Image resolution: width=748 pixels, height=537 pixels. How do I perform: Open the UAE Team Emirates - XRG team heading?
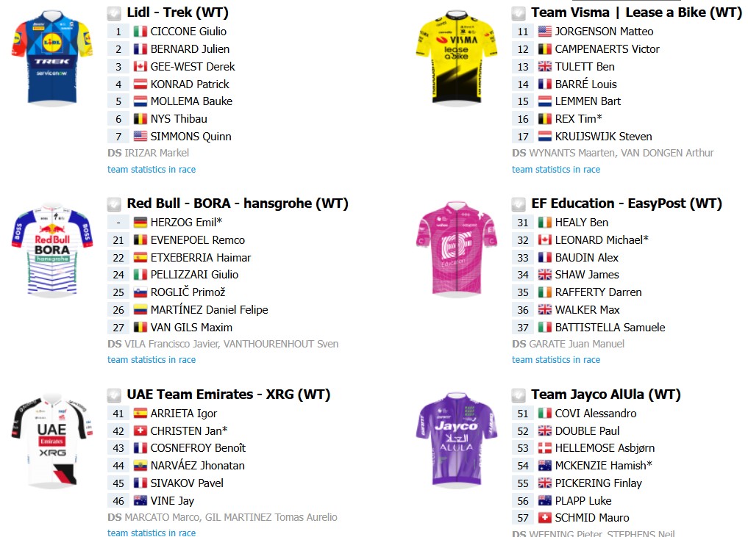229,394
